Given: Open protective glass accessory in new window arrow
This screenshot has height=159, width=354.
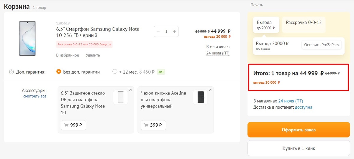Looking at the screenshot, I should coord(130,90).
